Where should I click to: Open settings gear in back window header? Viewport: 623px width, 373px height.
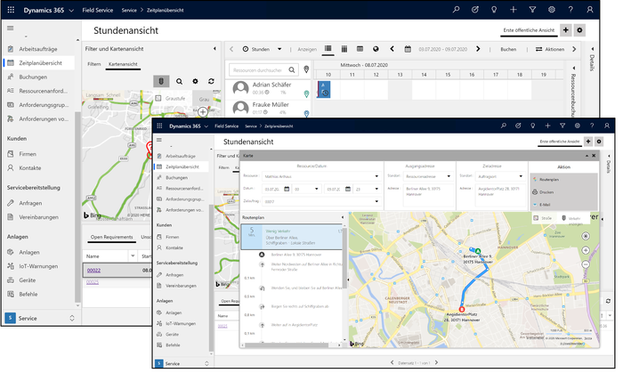[x=552, y=10]
